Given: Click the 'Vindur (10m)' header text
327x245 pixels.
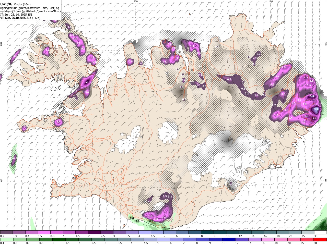Looking at the screenshot, I should [x=22, y=4].
